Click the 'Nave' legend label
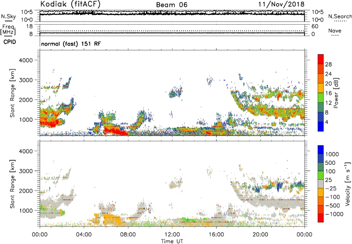Viewport: 352px width, 244px height. 335,30
